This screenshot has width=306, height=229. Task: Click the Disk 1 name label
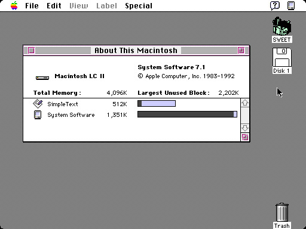point(281,71)
